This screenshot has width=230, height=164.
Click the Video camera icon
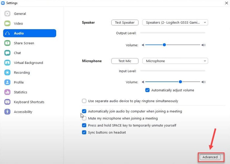coord(7,23)
